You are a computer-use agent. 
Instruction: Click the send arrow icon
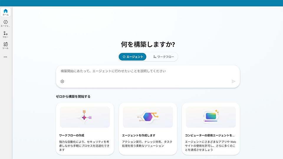(233, 82)
